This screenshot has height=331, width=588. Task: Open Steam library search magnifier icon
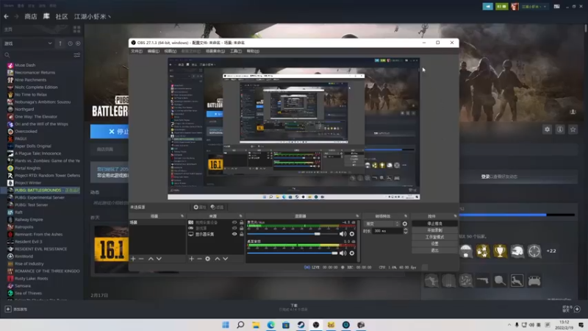click(x=7, y=55)
